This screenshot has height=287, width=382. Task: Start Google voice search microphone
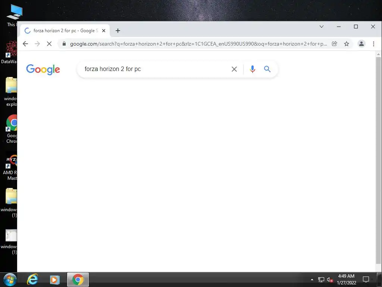(253, 69)
